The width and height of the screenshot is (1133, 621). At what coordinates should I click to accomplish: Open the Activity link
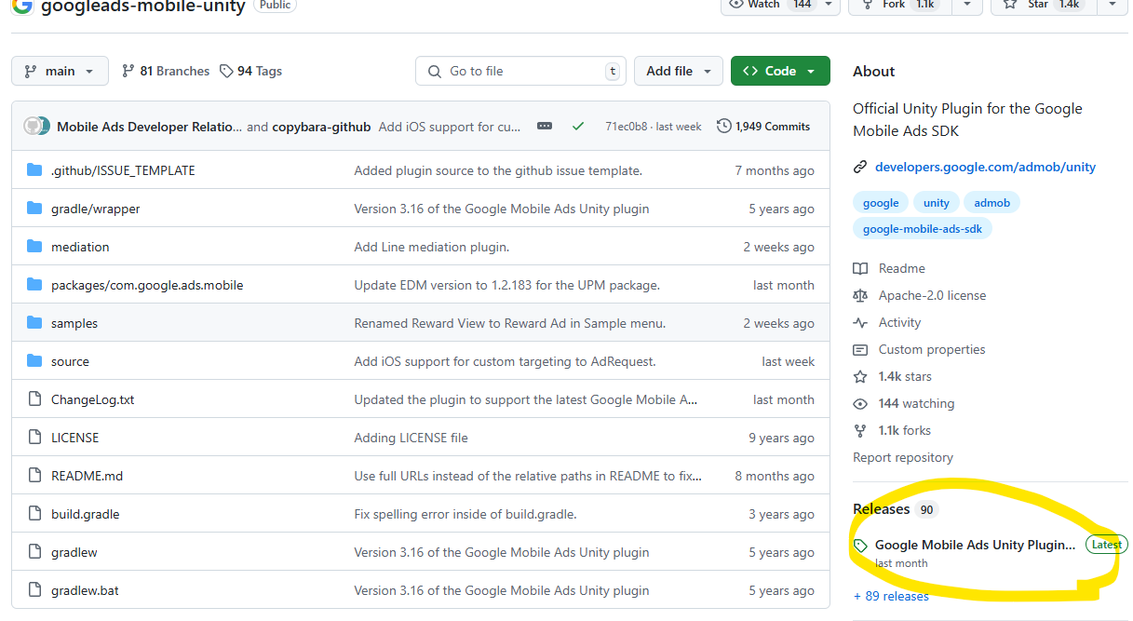tap(899, 322)
